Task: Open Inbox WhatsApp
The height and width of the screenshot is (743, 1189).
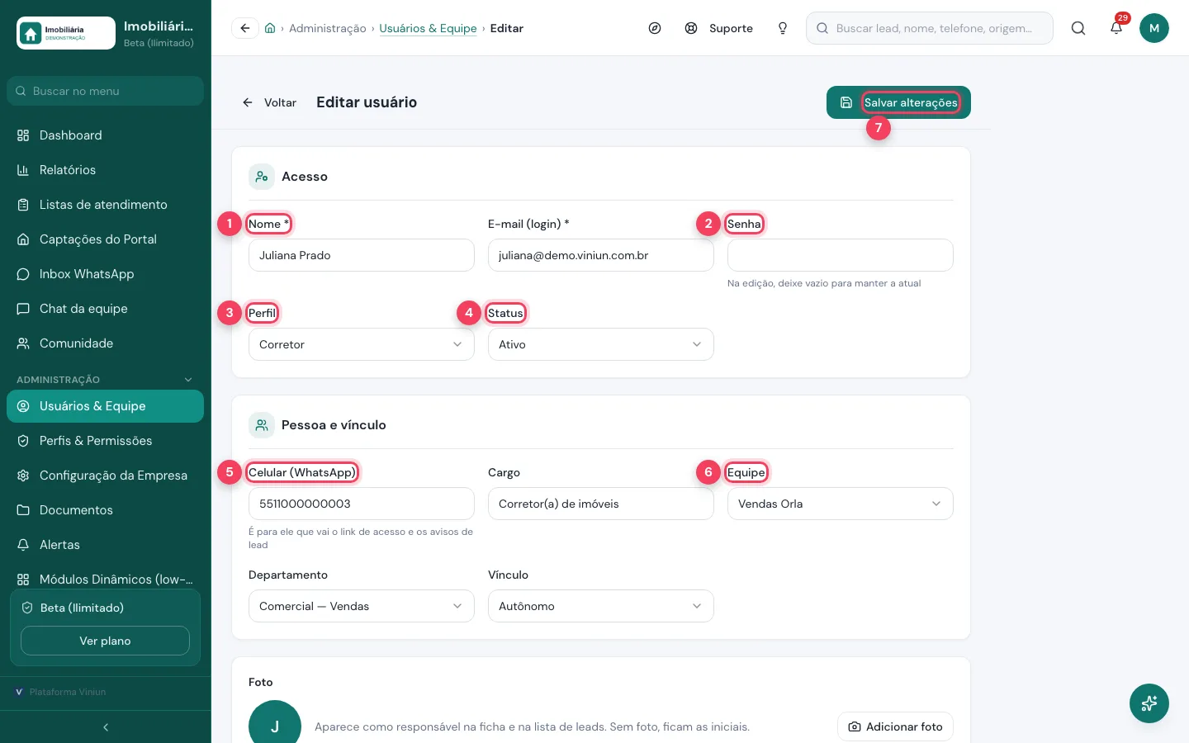Action: point(105,274)
